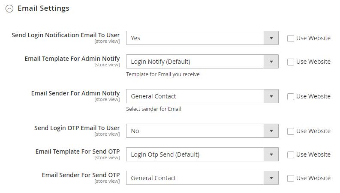Click the Send Login OTP Email To User label
Image resolution: width=340 pixels, height=193 pixels.
tap(77, 128)
